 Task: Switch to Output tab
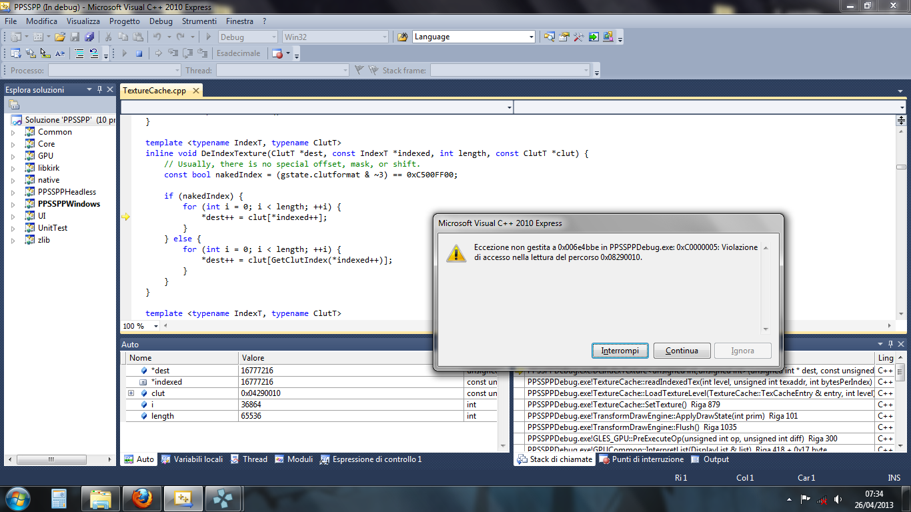click(x=710, y=459)
